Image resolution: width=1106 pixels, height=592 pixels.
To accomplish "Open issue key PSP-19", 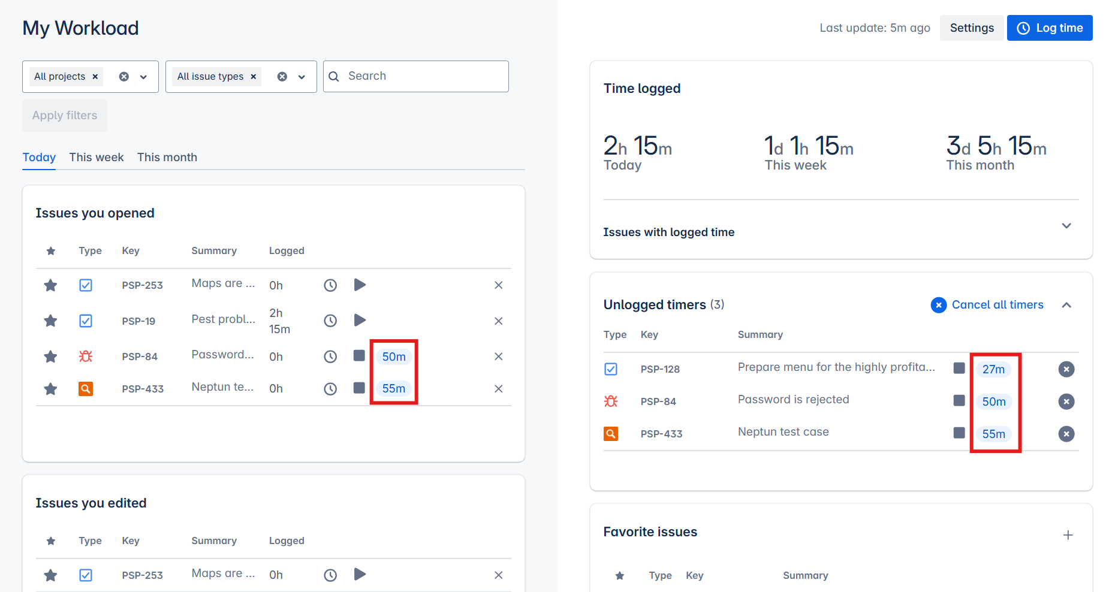I will click(138, 321).
